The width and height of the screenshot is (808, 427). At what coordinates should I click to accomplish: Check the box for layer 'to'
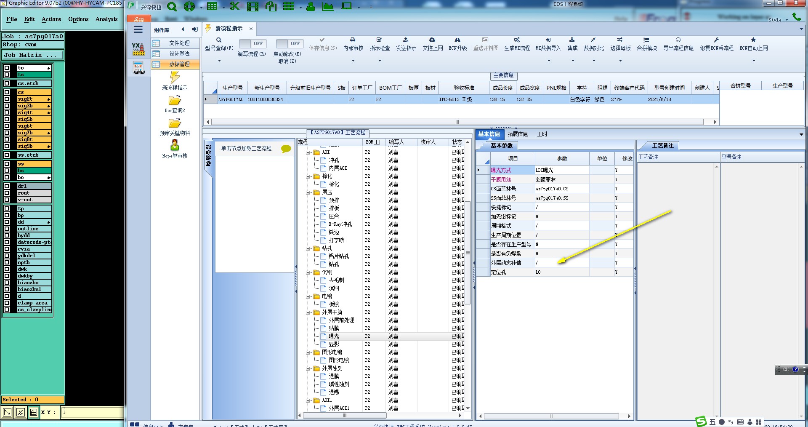[x=7, y=68]
